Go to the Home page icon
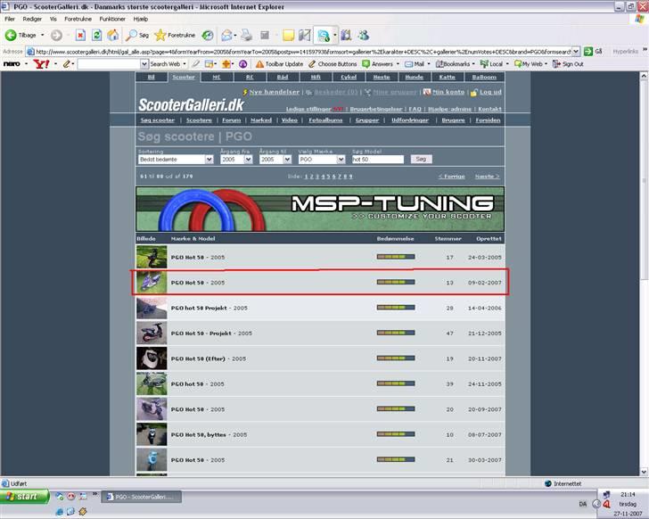The image size is (649, 519). (x=112, y=36)
